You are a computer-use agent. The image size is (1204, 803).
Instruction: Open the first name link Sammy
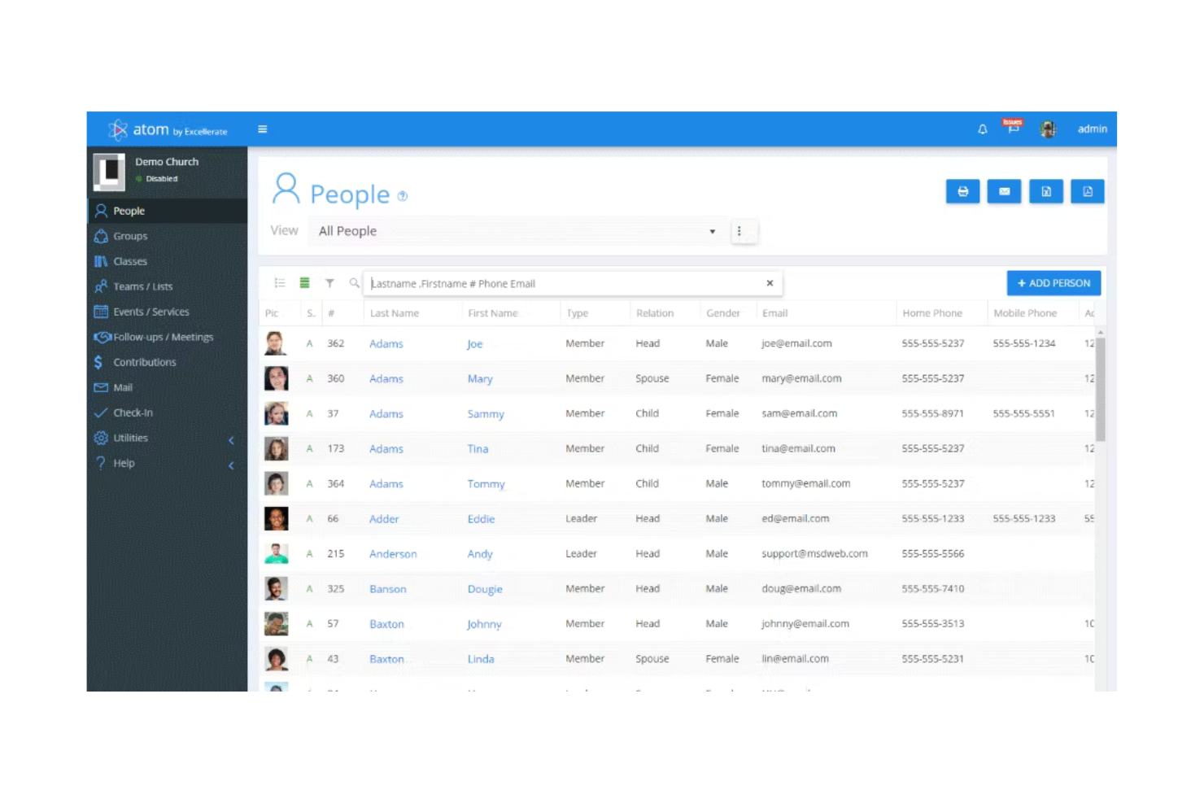click(486, 414)
